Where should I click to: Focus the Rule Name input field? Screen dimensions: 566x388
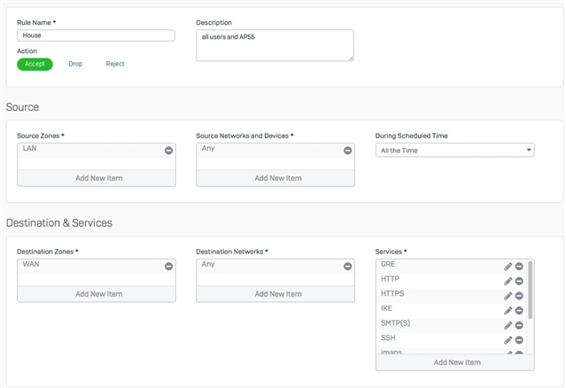tap(96, 35)
